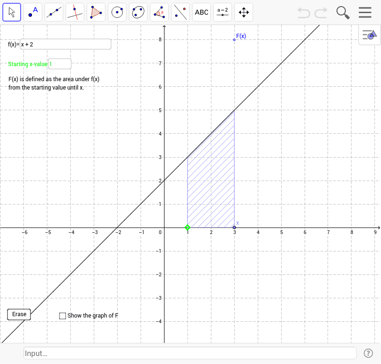Select the Slider a=2 tool
The width and height of the screenshot is (381, 364).
(223, 12)
